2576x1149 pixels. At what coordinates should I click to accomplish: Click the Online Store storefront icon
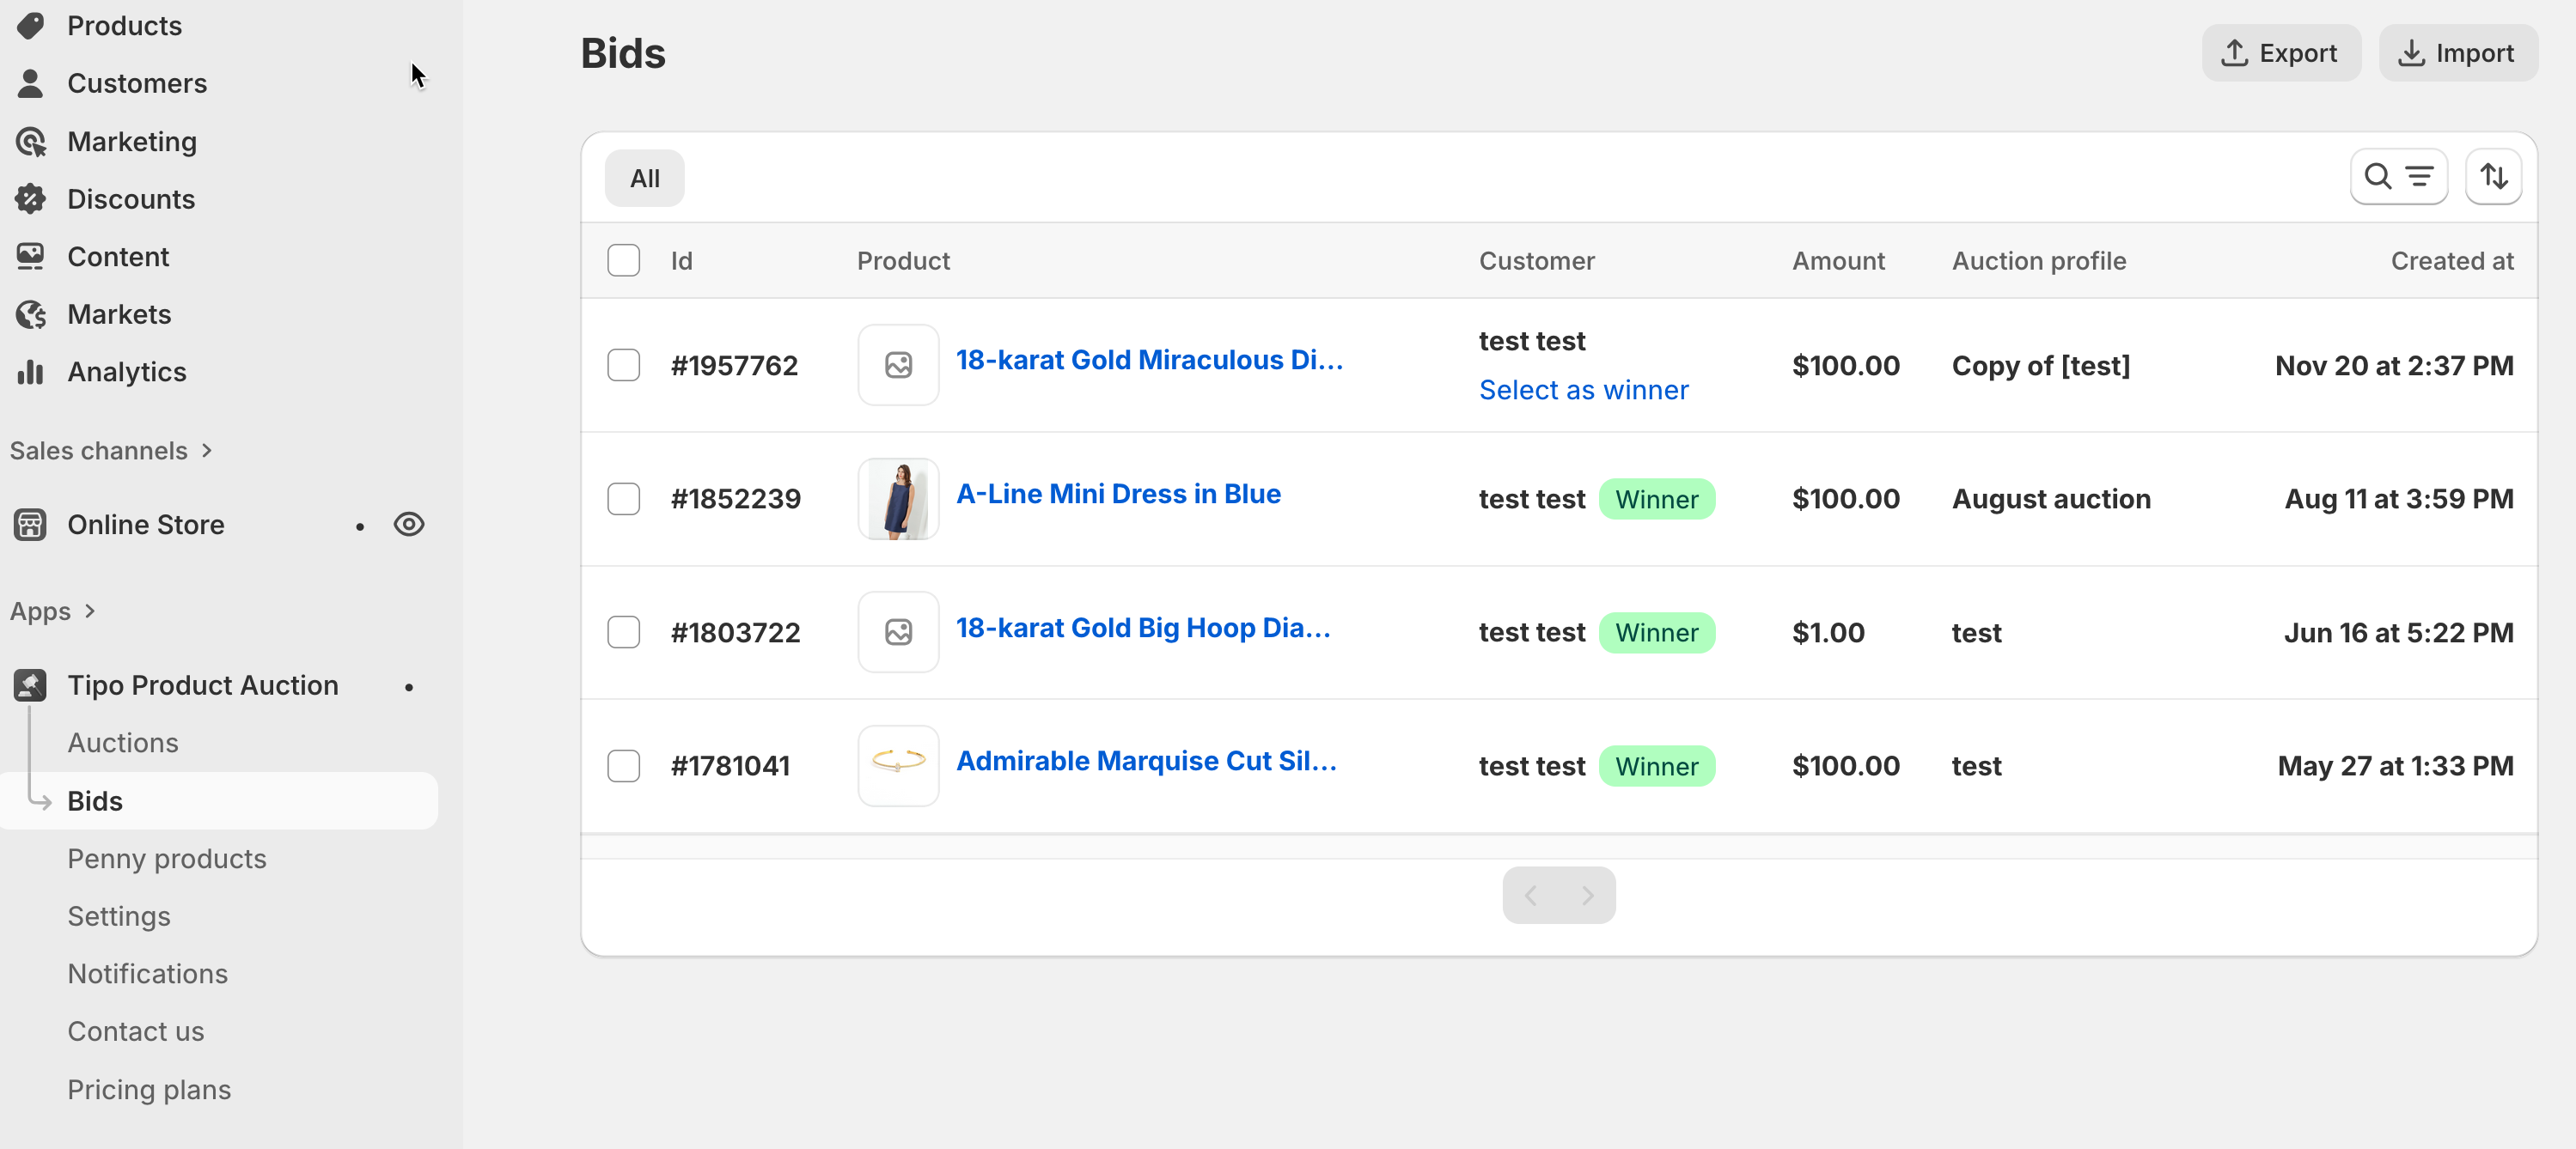31,525
